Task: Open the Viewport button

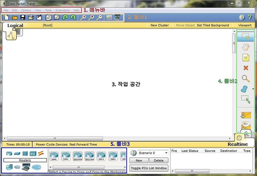Action: (245, 25)
